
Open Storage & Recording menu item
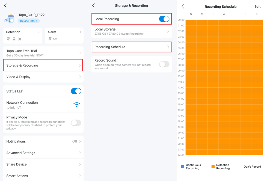point(43,65)
